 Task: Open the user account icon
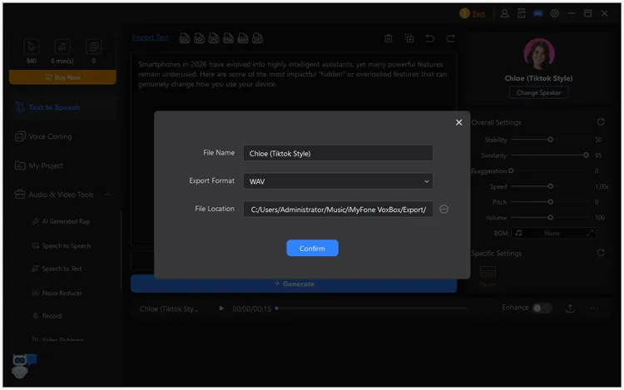[505, 13]
